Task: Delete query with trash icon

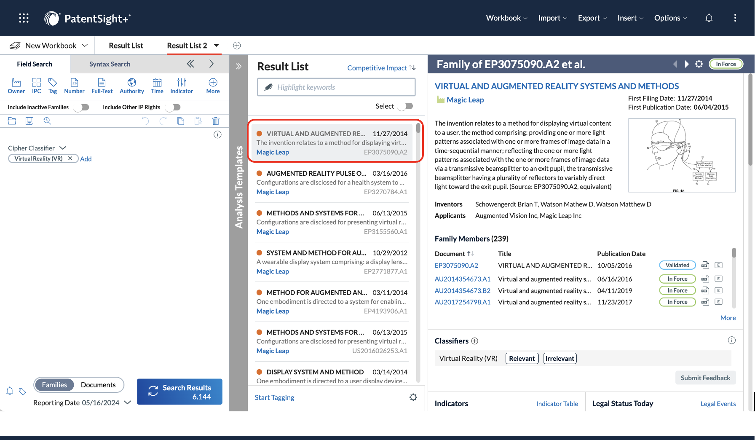Action: pyautogui.click(x=216, y=121)
